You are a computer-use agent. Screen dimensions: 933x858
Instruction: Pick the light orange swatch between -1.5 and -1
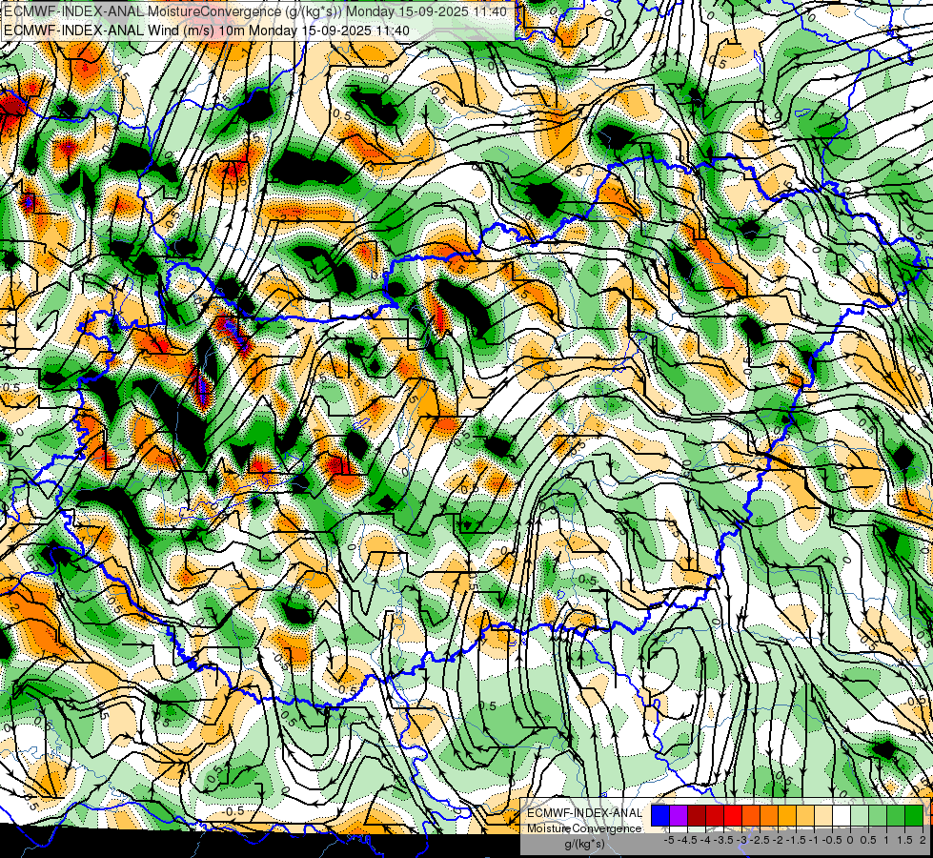coord(805,816)
